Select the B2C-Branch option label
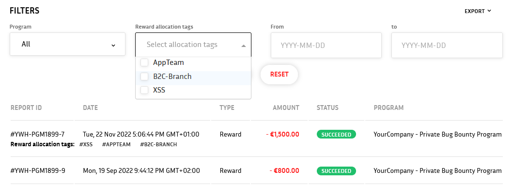The image size is (513, 185). pos(172,77)
